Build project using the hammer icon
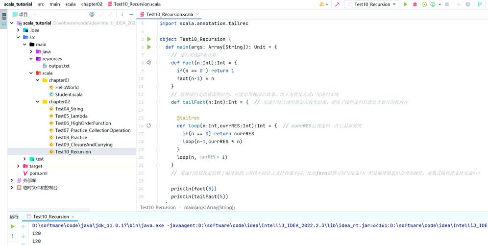 pyautogui.click(x=338, y=4)
